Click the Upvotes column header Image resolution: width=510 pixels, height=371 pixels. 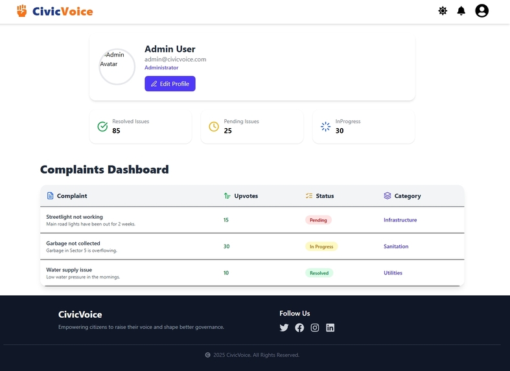246,196
